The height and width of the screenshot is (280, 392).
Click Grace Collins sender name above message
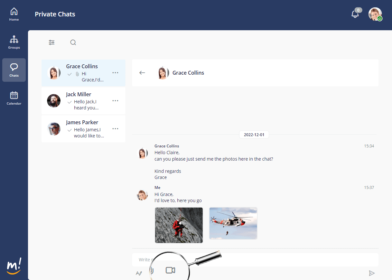click(x=167, y=146)
